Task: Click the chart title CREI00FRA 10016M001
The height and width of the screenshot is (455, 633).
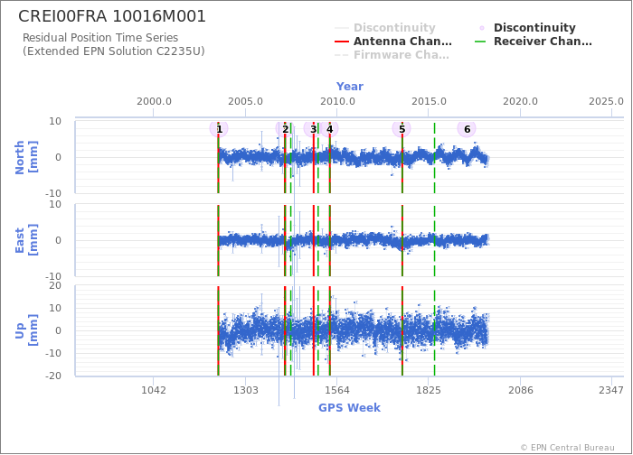Action: click(x=112, y=16)
